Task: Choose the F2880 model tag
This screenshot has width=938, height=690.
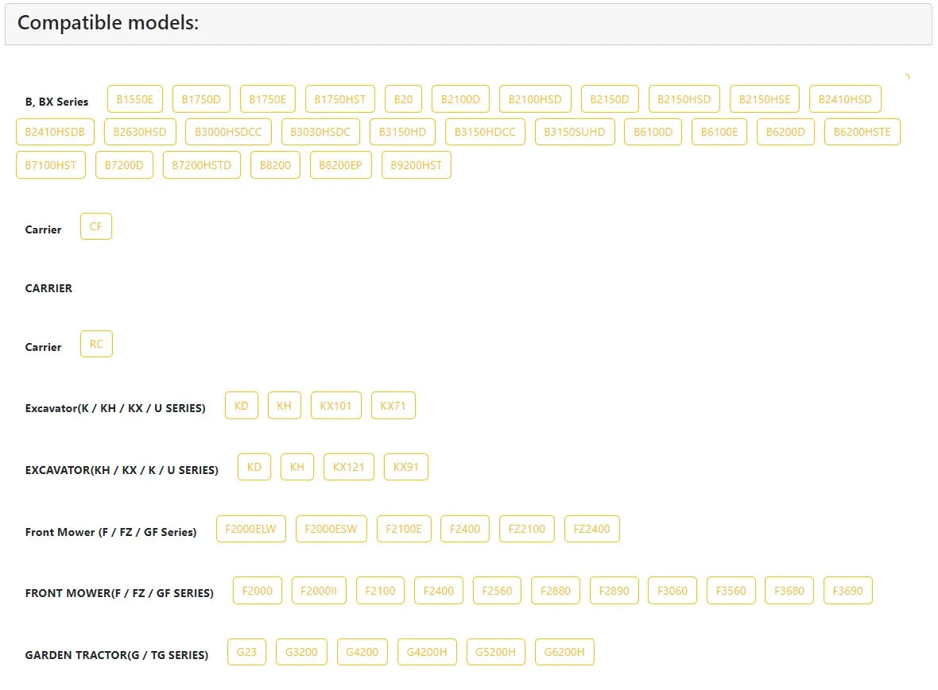Action: (556, 591)
